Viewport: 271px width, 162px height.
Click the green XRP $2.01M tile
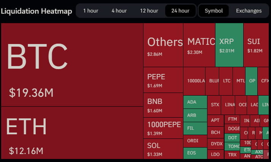point(229,45)
